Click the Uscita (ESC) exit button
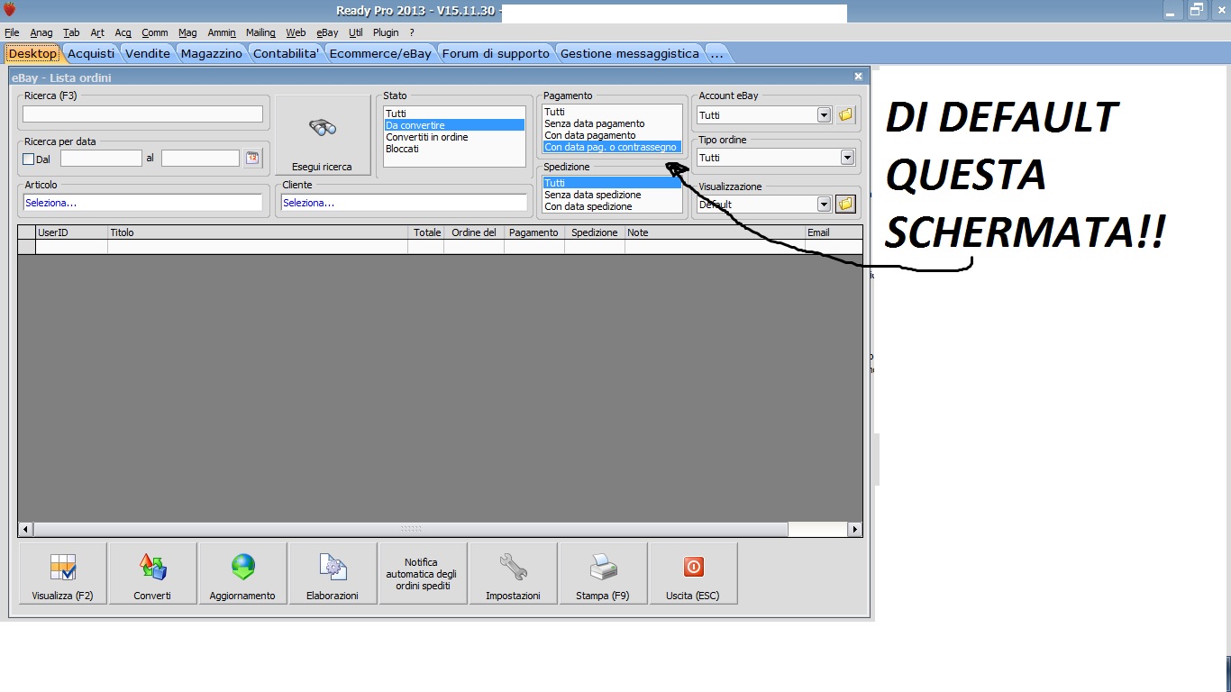Screen dimensions: 1231x692 [x=693, y=573]
